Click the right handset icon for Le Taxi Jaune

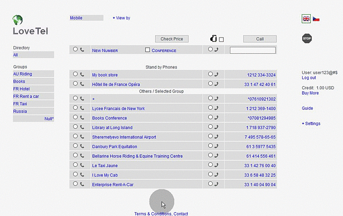click(x=216, y=165)
